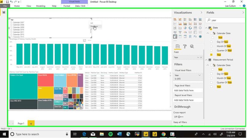This screenshot has width=247, height=138.
Task: Open the Year field well dropdown arrow
Action: pyautogui.click(x=198, y=57)
